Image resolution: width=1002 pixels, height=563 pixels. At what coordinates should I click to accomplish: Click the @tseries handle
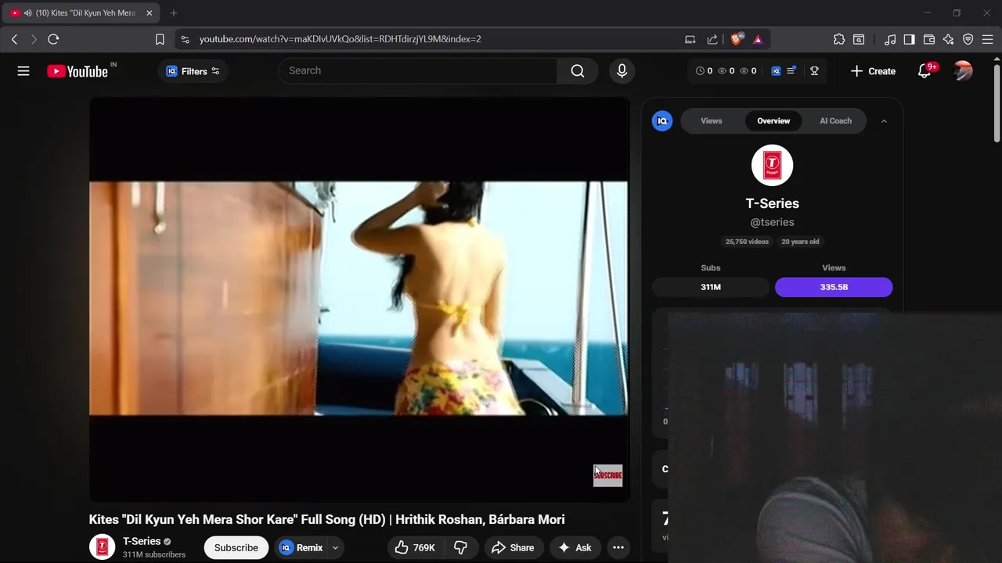pos(772,222)
